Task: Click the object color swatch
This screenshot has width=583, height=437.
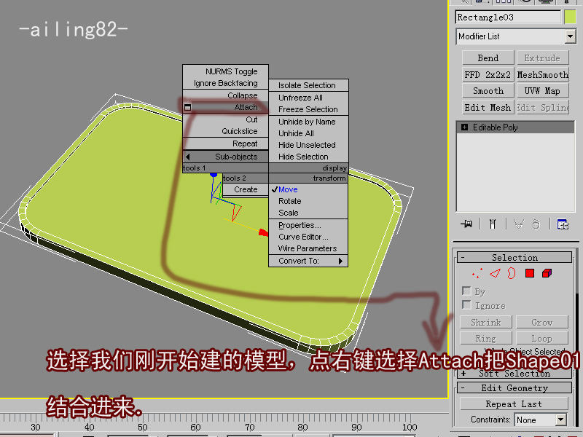Action: click(570, 17)
